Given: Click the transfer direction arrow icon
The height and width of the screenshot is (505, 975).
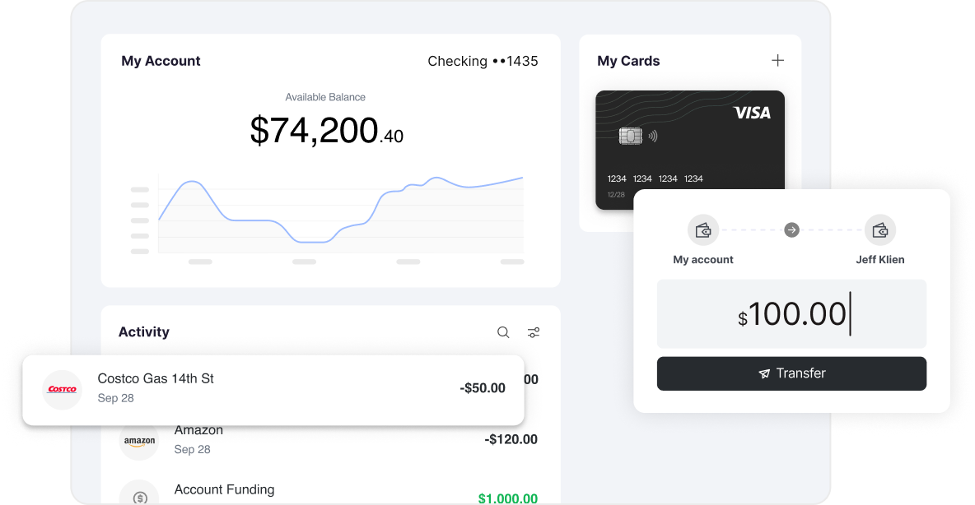Looking at the screenshot, I should (x=791, y=230).
